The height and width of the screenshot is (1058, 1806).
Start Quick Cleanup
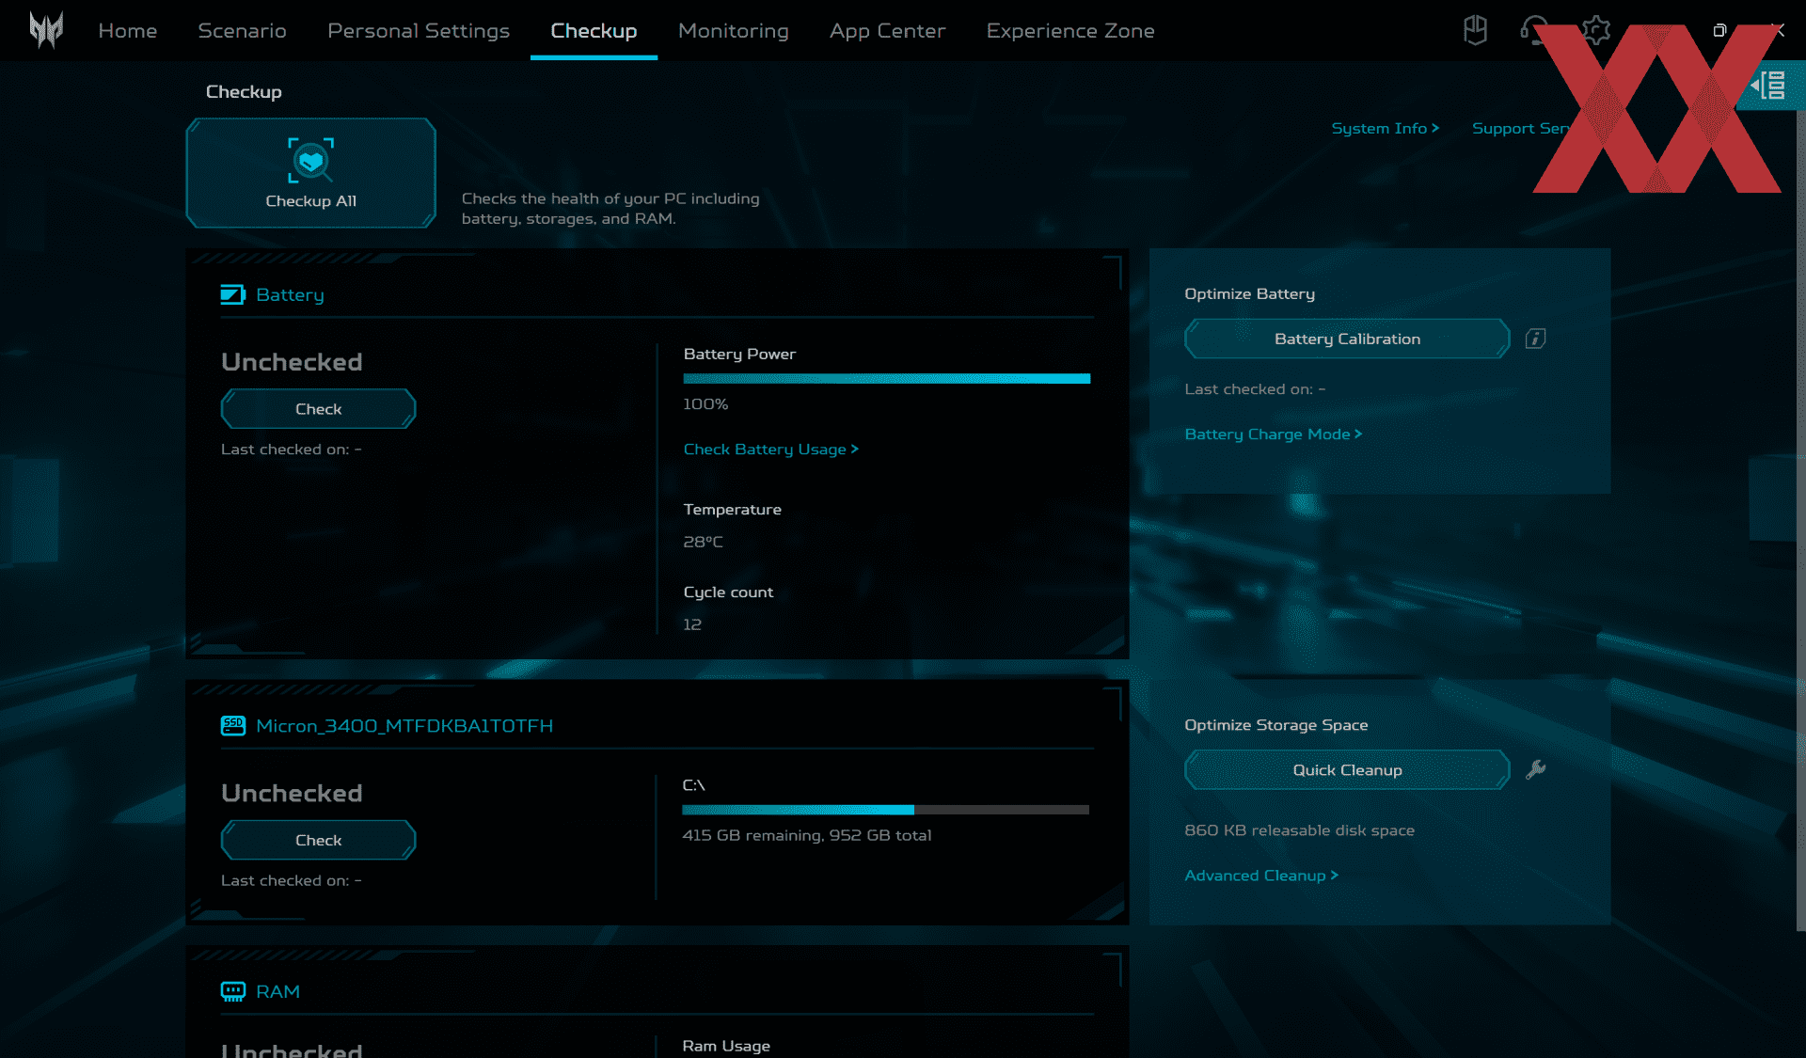1346,770
